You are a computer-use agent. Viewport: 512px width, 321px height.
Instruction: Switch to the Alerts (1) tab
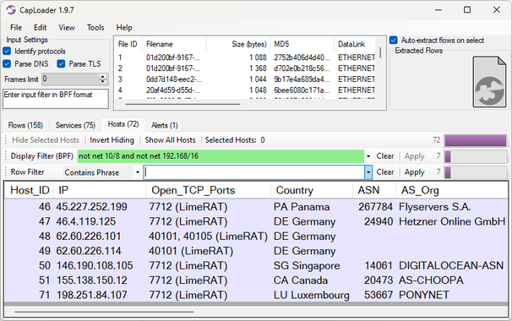[x=164, y=125]
